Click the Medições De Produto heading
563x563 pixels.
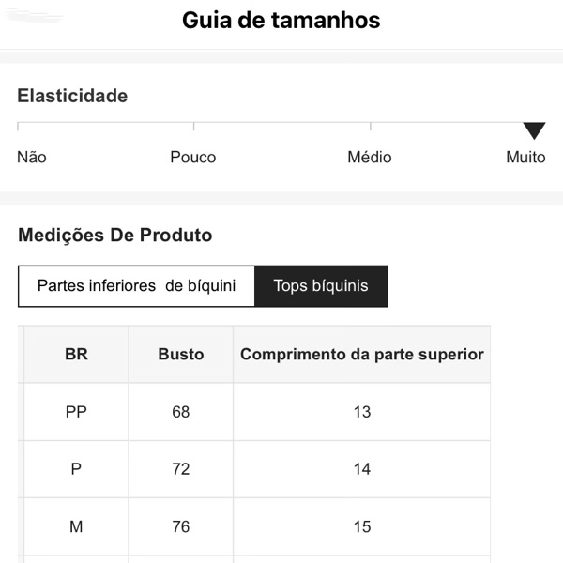tap(115, 236)
